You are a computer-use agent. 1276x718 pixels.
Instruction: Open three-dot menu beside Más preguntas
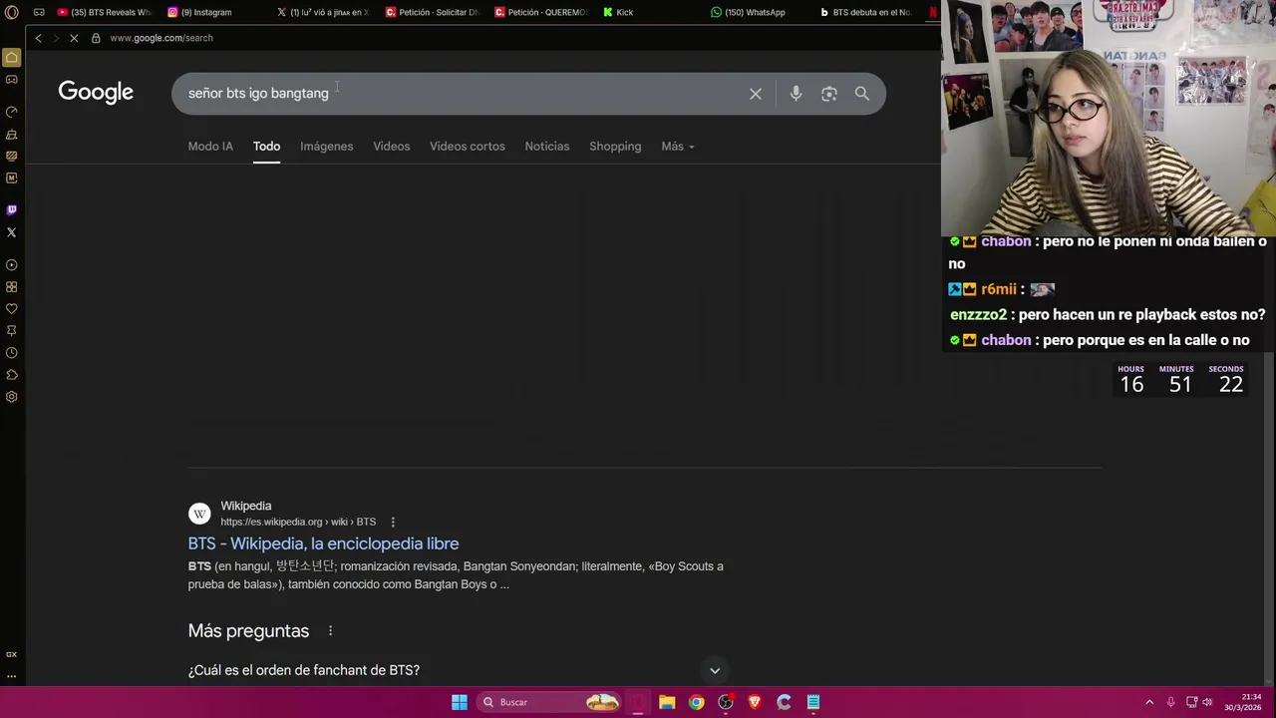tap(330, 631)
